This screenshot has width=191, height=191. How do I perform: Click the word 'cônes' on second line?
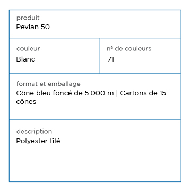point(26,102)
